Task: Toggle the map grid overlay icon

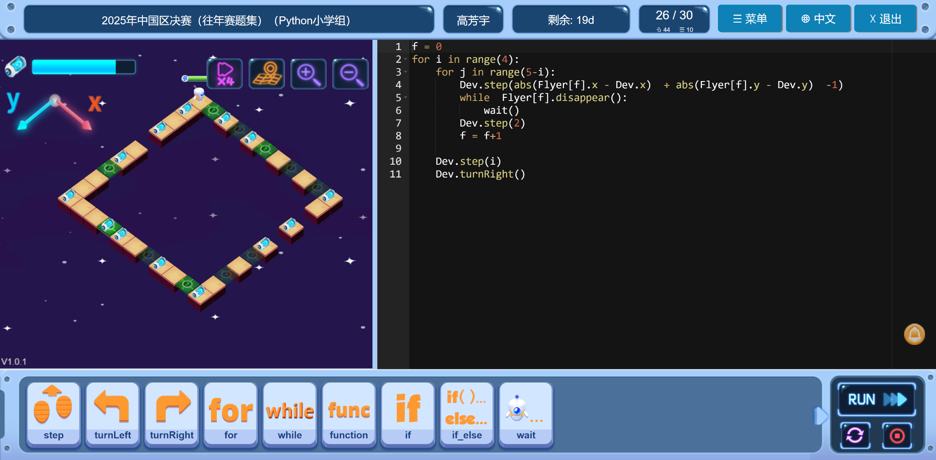Action: pos(266,74)
